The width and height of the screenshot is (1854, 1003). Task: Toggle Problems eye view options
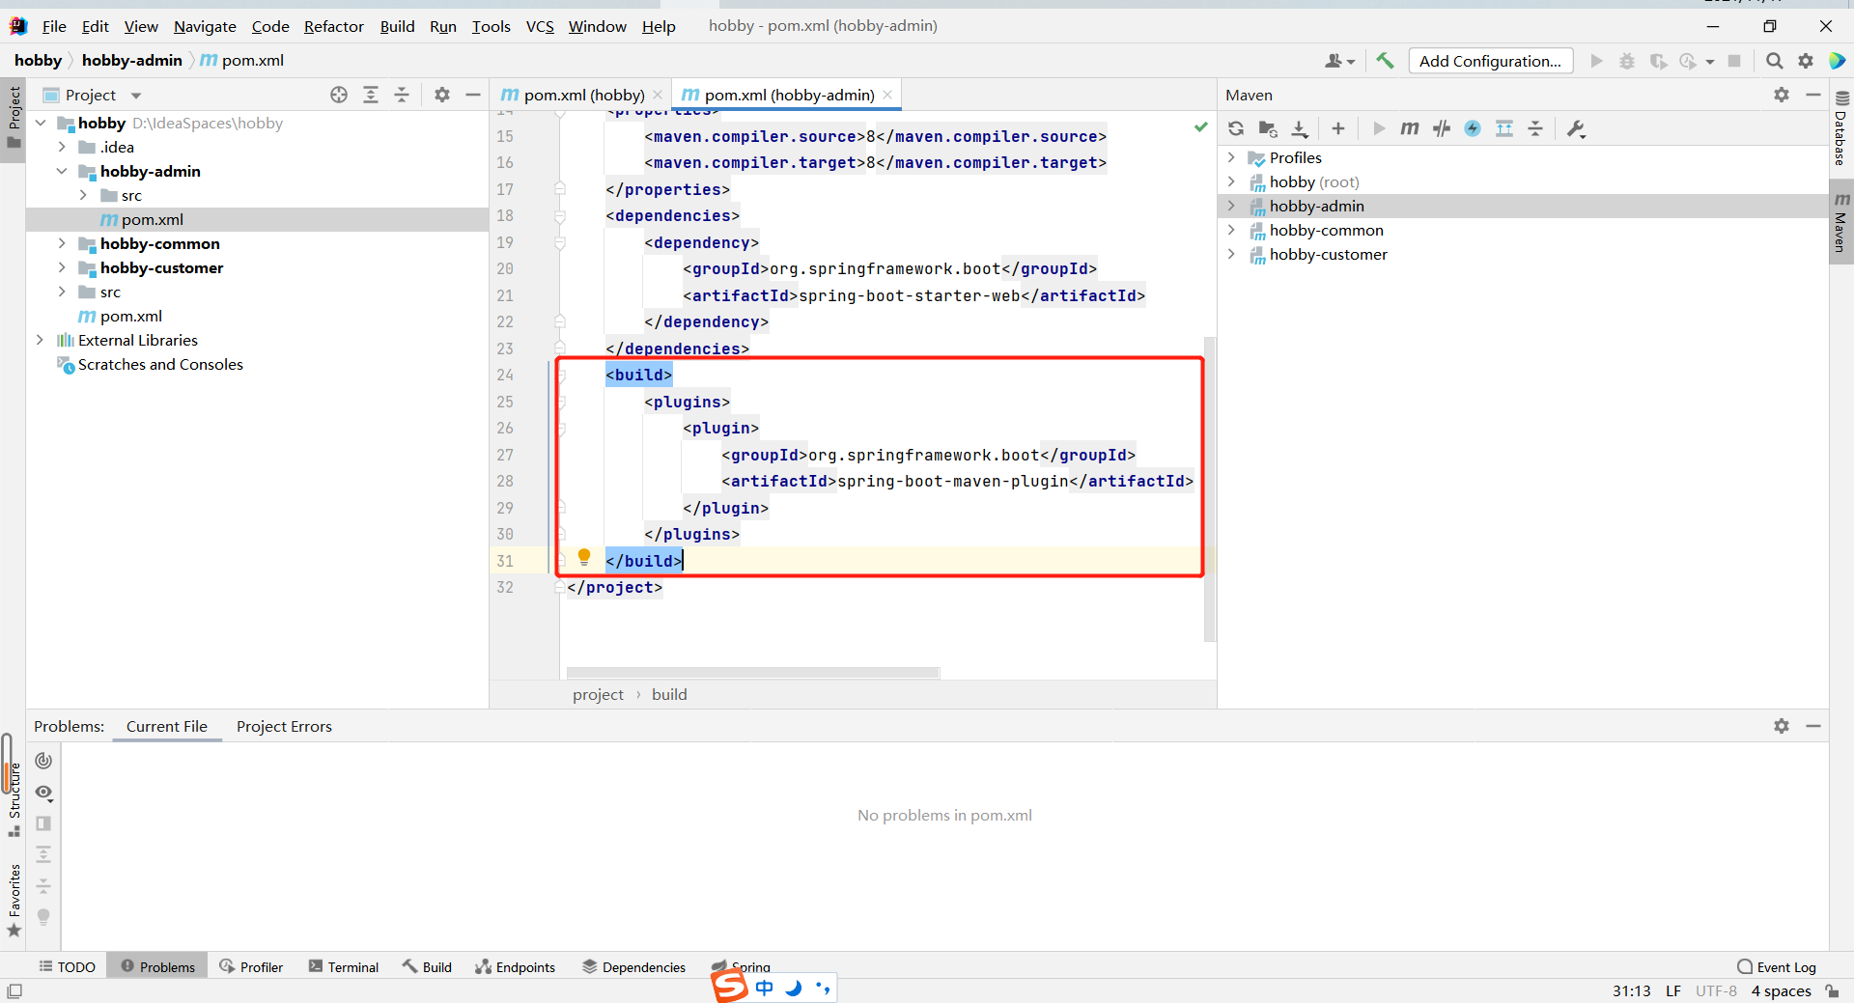click(43, 793)
